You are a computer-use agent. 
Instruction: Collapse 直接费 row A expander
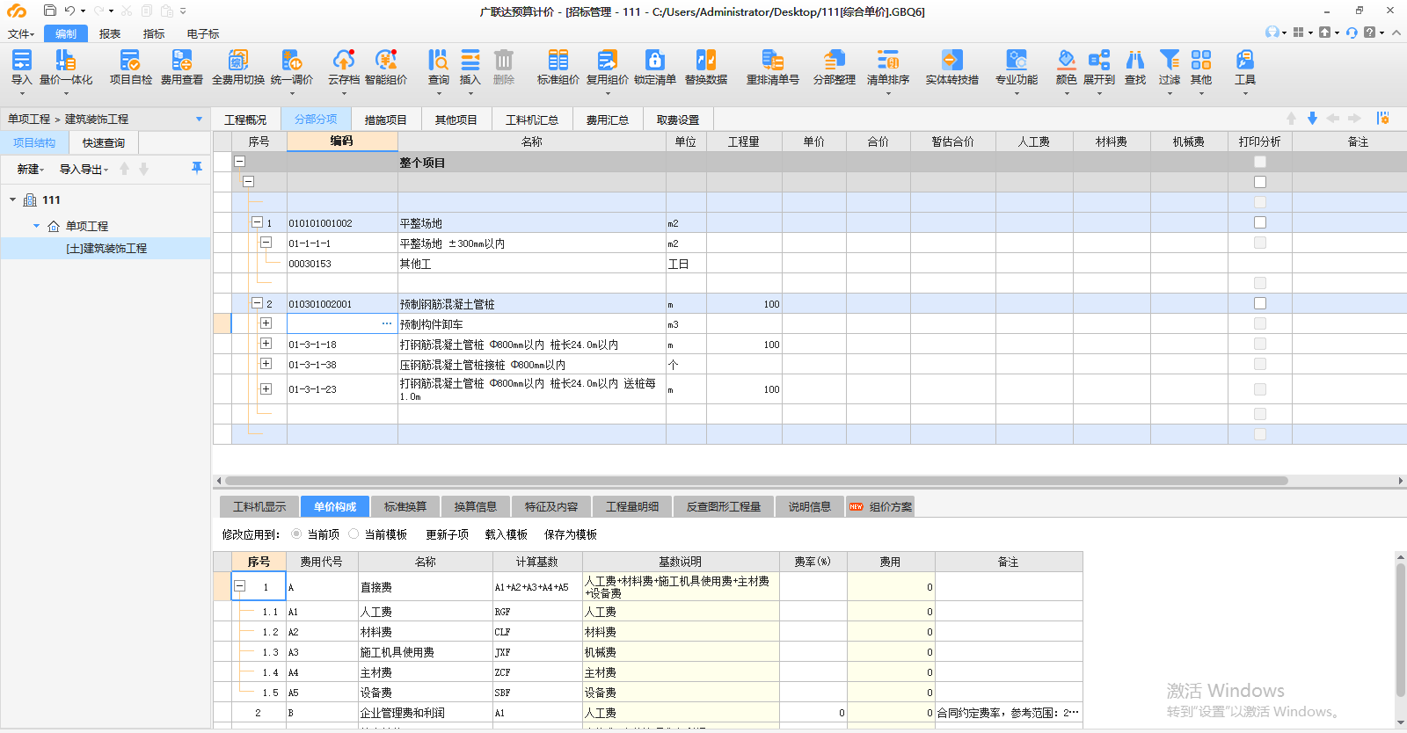point(239,586)
